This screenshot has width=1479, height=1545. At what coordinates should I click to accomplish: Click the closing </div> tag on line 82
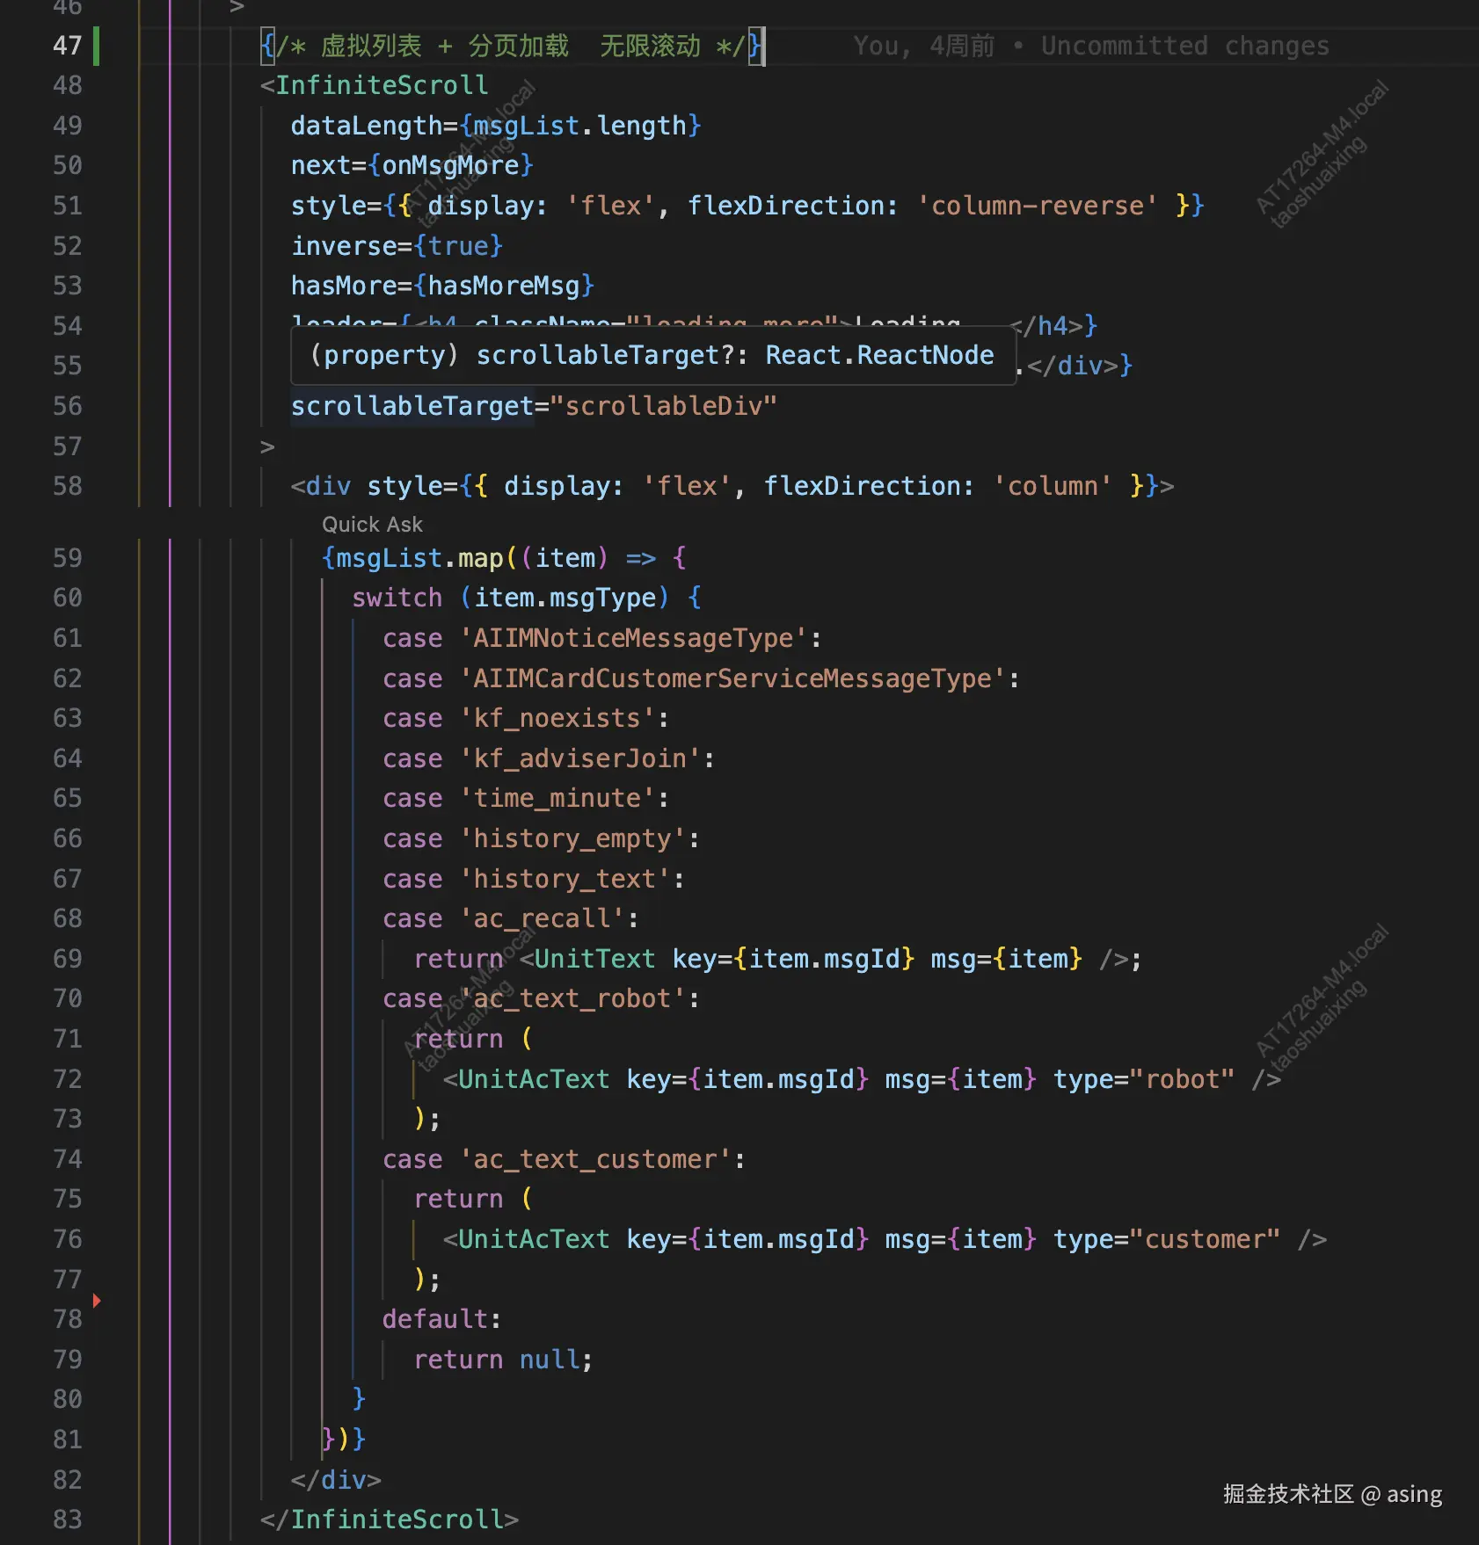336,1480
